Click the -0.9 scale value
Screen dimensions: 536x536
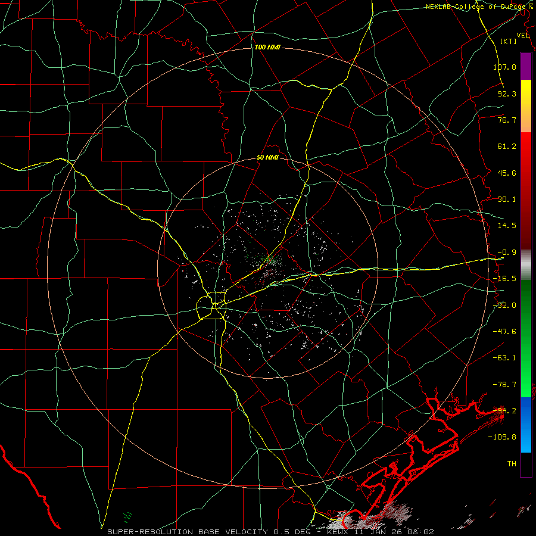click(507, 253)
